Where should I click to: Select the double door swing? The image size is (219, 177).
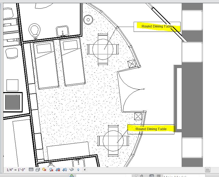tap(131, 91)
